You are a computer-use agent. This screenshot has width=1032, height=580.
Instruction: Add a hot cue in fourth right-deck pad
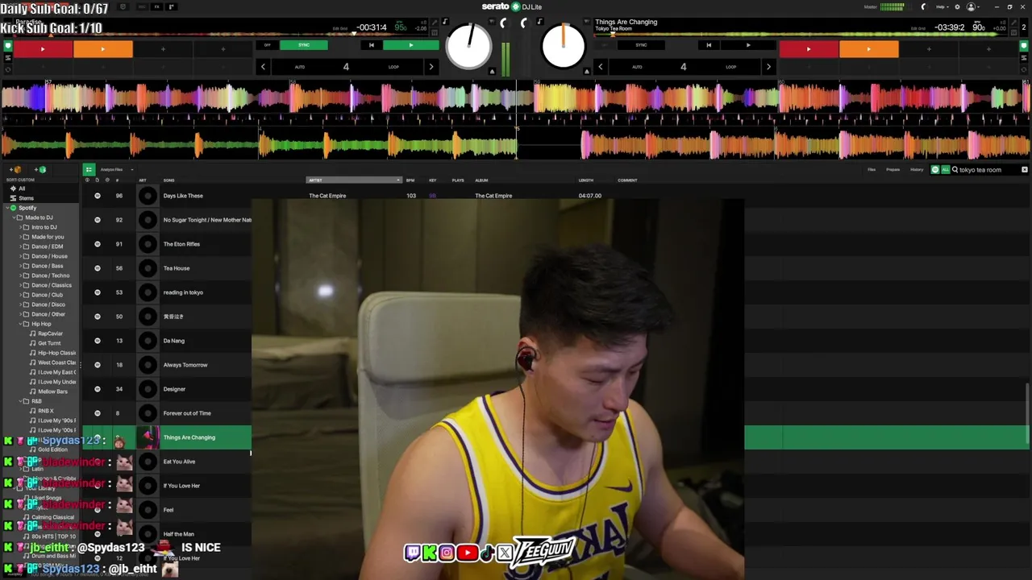click(988, 49)
